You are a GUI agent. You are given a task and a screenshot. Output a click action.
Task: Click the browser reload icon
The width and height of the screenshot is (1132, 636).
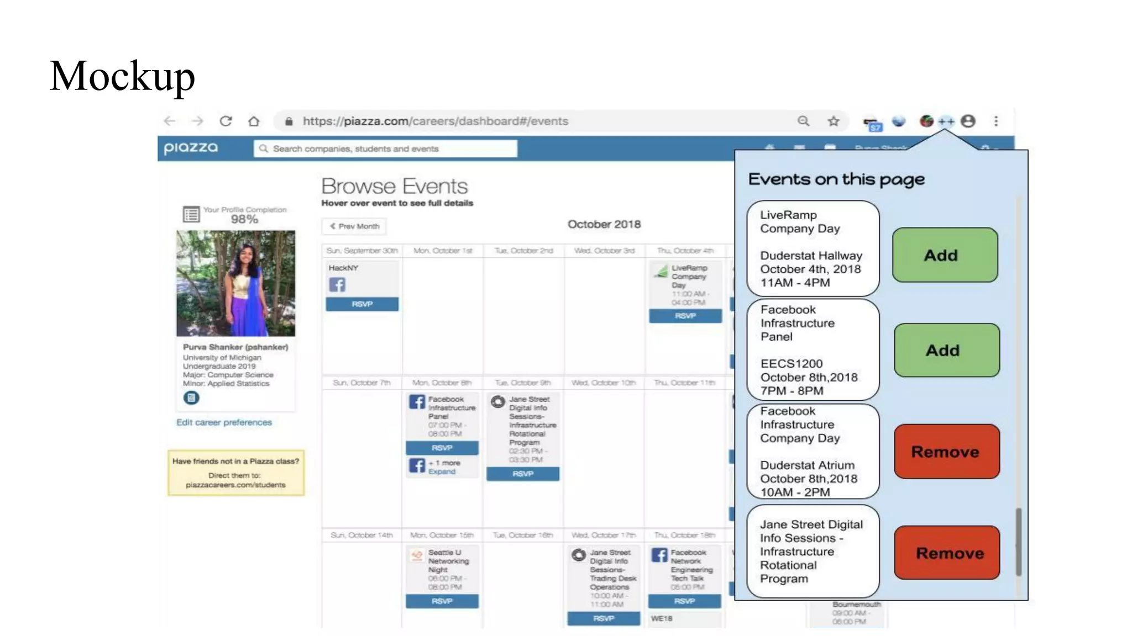pyautogui.click(x=226, y=121)
